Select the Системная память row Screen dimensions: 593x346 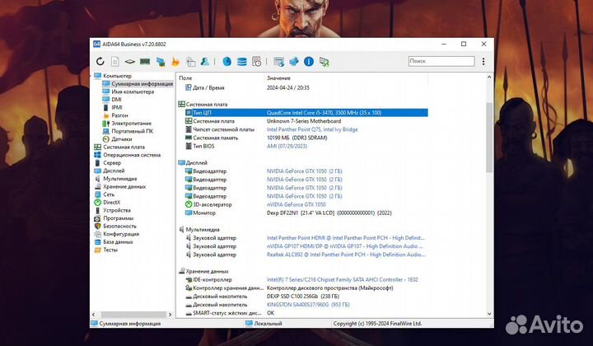tap(302, 138)
